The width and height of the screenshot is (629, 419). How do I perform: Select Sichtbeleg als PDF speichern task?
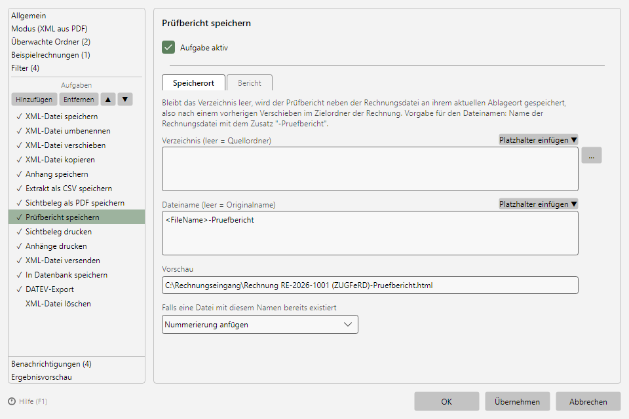[x=77, y=203]
